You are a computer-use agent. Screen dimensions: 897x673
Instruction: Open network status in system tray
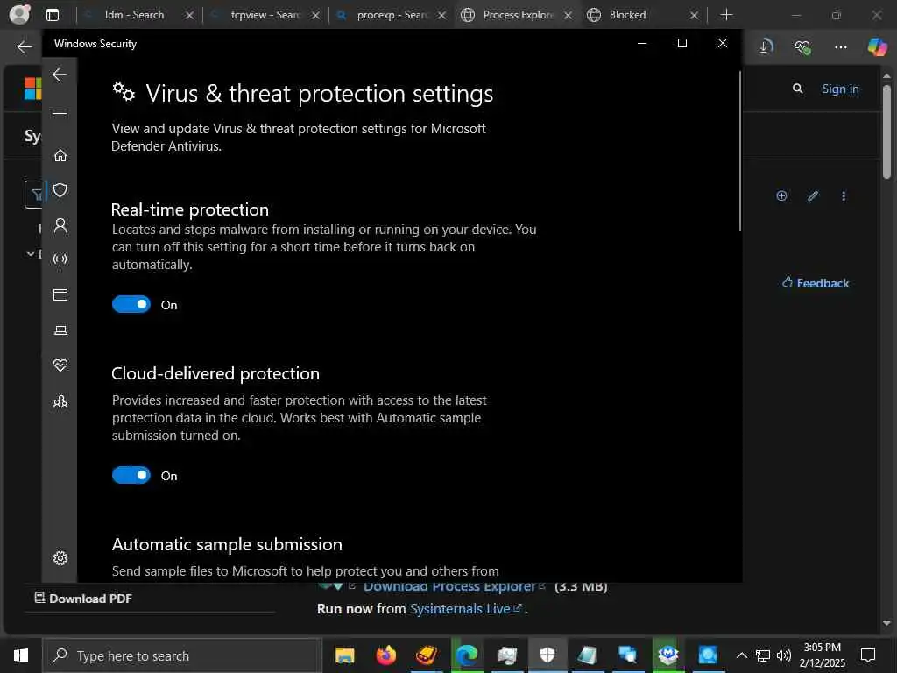pyautogui.click(x=763, y=655)
